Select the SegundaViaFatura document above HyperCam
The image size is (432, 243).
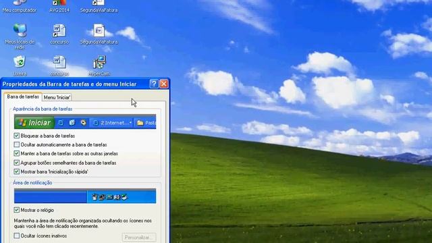point(99,34)
